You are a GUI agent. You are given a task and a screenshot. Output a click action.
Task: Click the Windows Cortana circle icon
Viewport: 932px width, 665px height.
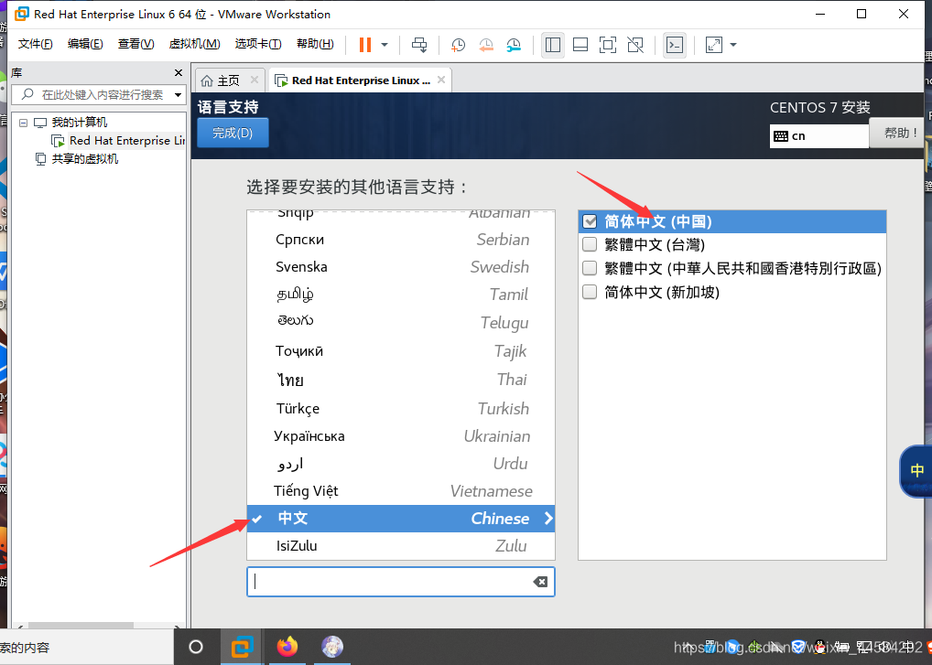coord(196,647)
